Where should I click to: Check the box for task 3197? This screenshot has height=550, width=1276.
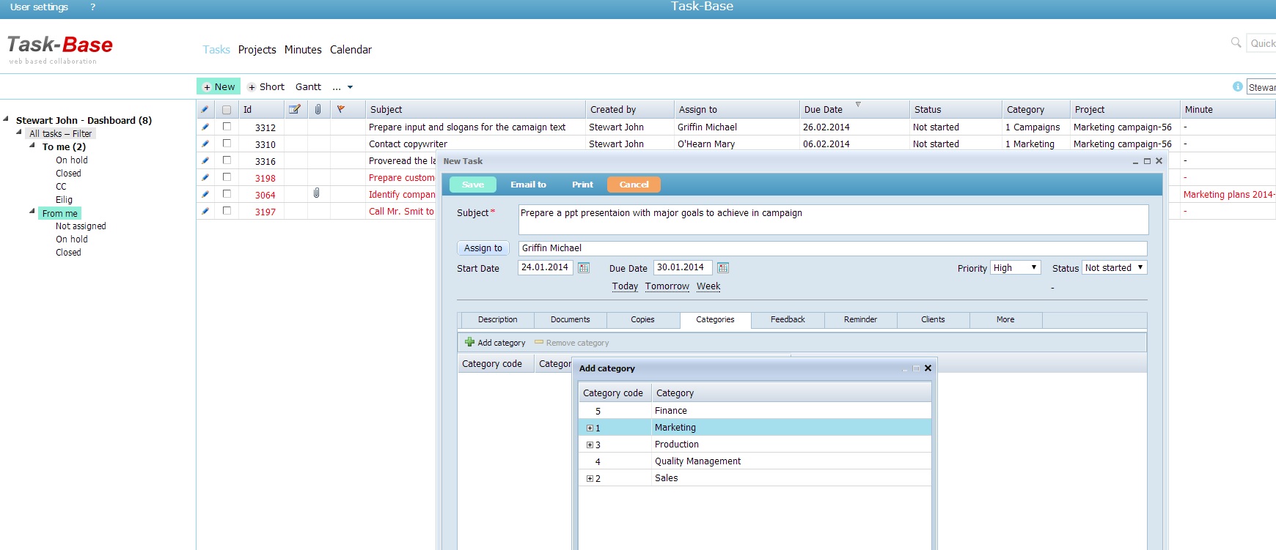[x=227, y=211]
